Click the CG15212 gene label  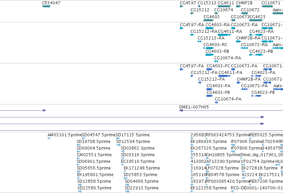click(x=200, y=10)
